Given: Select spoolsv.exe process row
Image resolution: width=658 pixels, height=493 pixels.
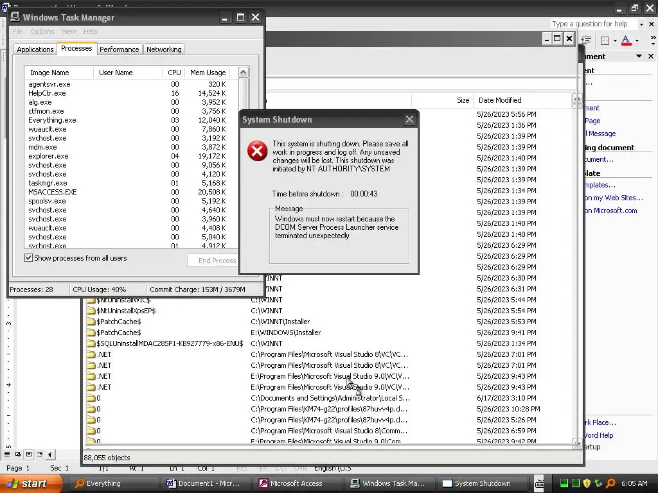Looking at the screenshot, I should 131,201.
